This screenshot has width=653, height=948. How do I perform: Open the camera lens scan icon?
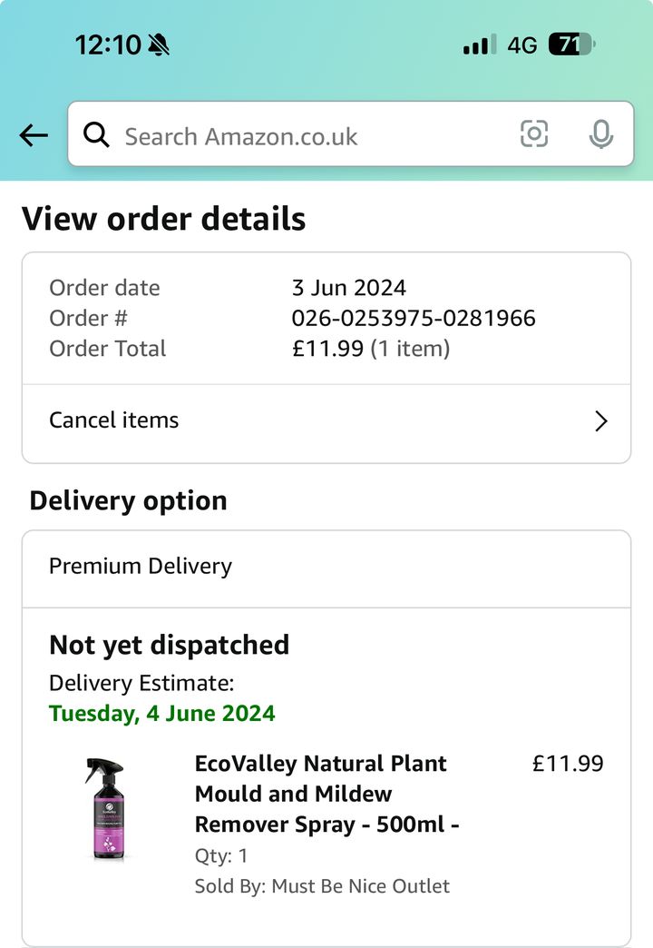[534, 133]
